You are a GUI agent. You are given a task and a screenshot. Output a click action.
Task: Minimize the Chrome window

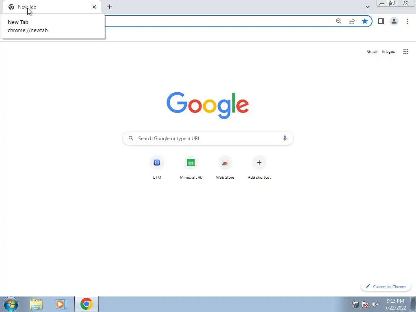382,4
